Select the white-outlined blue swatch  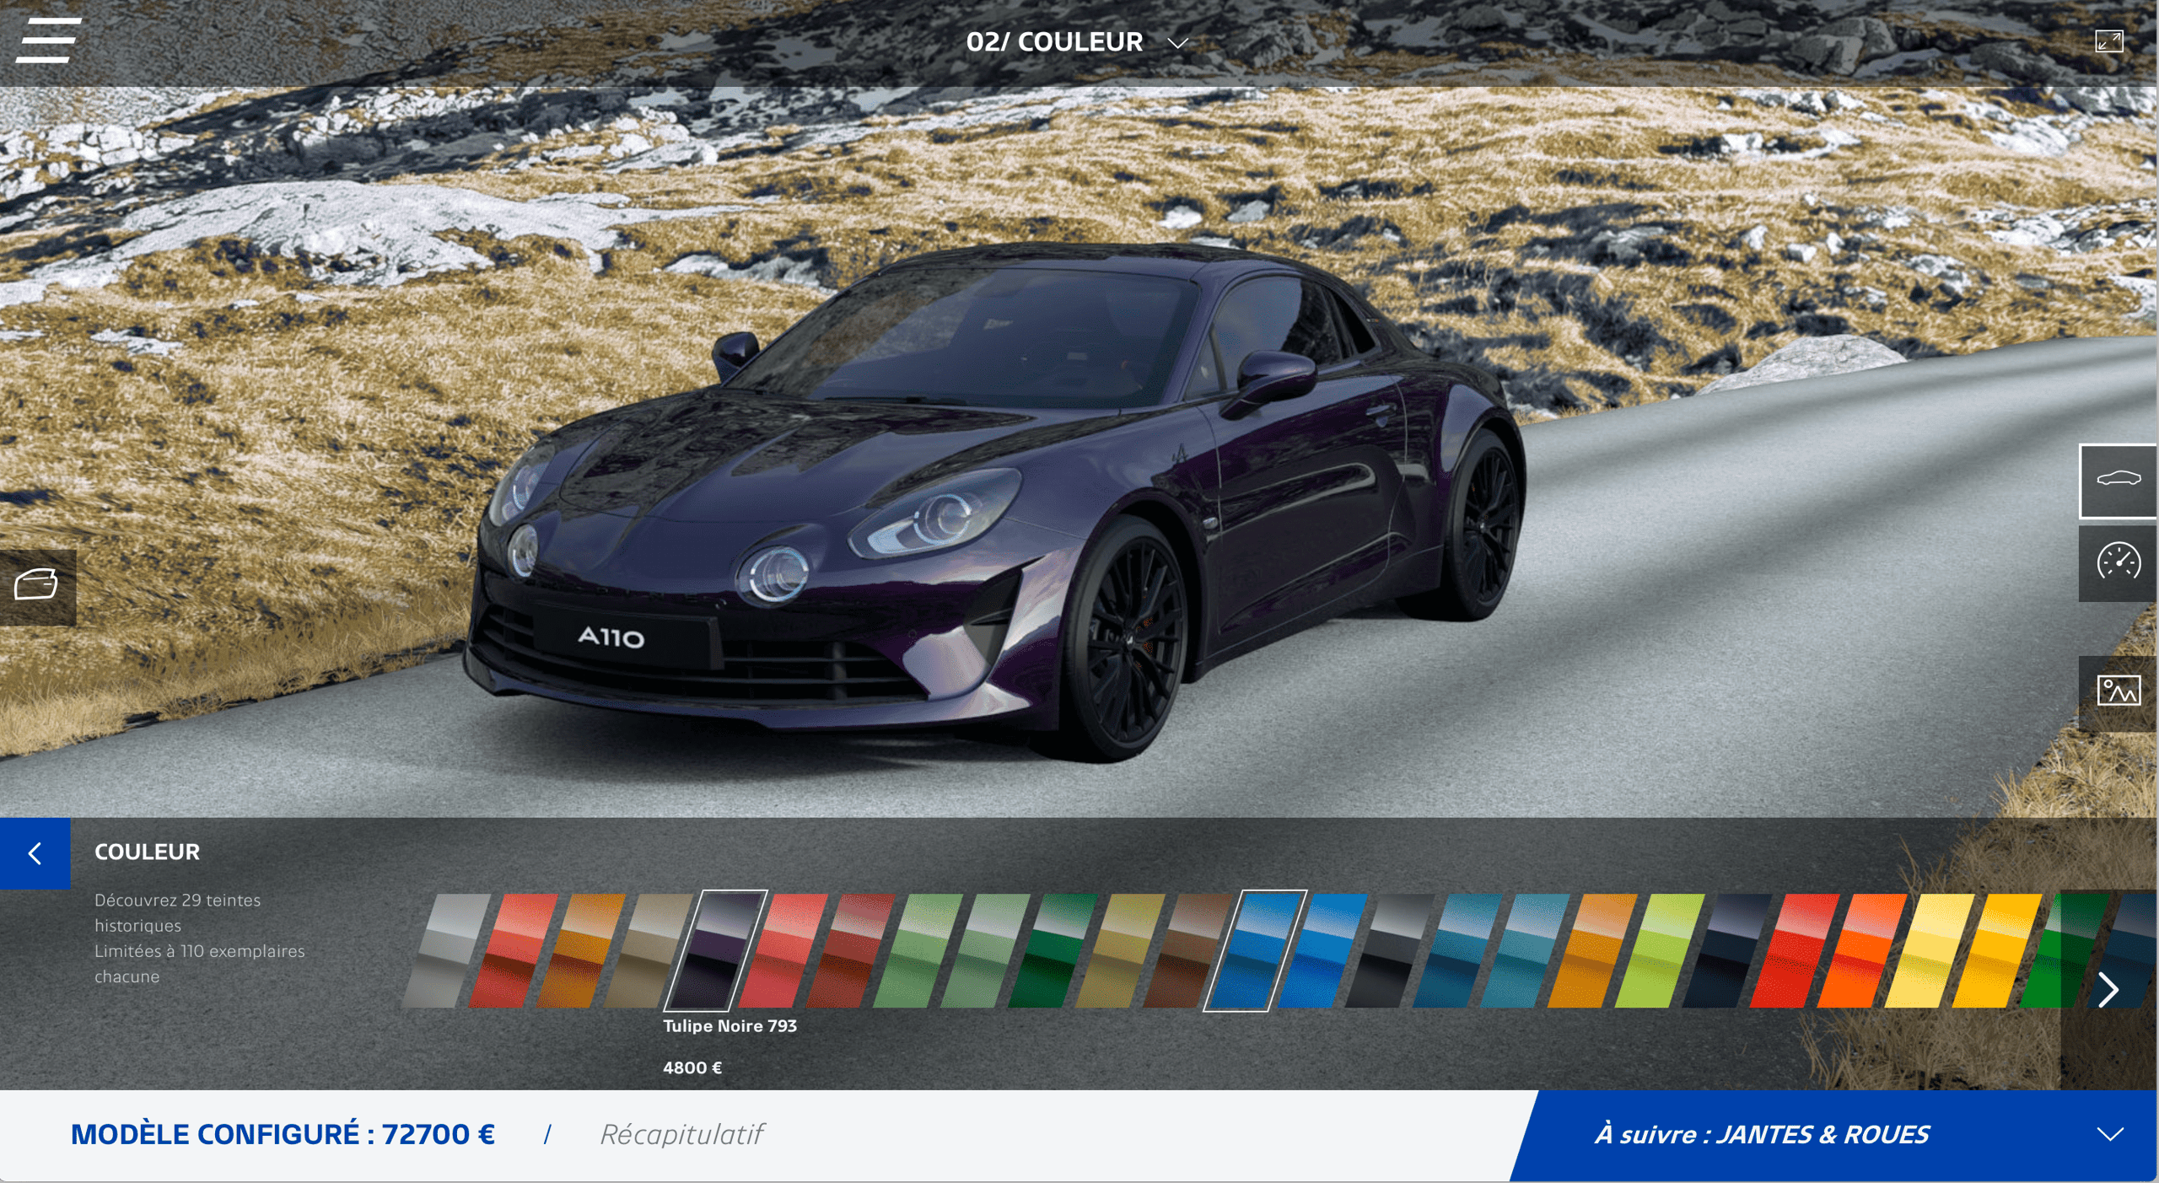click(x=1255, y=950)
